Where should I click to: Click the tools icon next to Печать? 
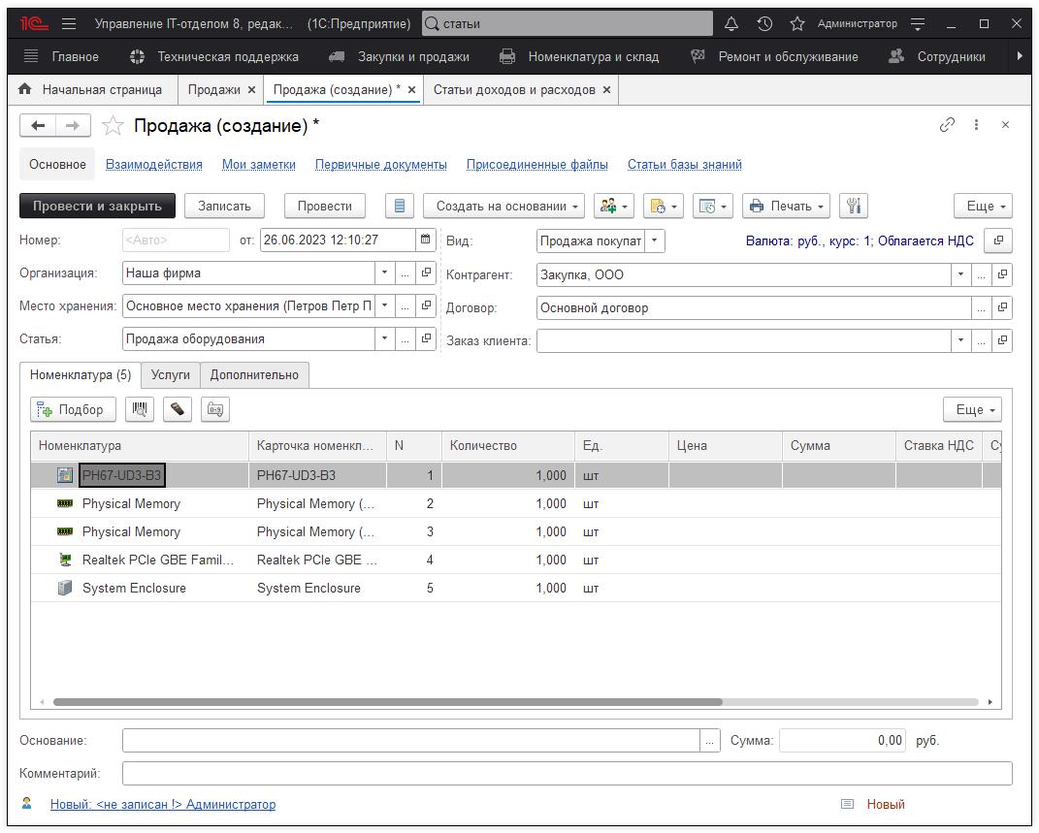853,206
